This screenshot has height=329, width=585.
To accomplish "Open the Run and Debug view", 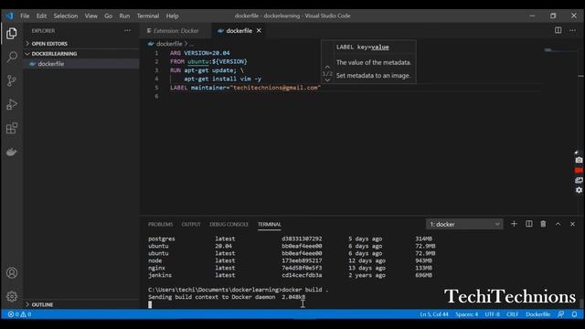I will 12,104.
